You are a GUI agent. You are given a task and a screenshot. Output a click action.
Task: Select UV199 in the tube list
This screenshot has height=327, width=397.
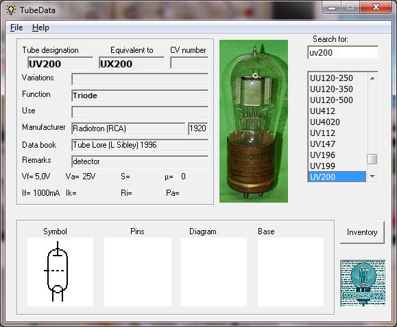pyautogui.click(x=337, y=166)
